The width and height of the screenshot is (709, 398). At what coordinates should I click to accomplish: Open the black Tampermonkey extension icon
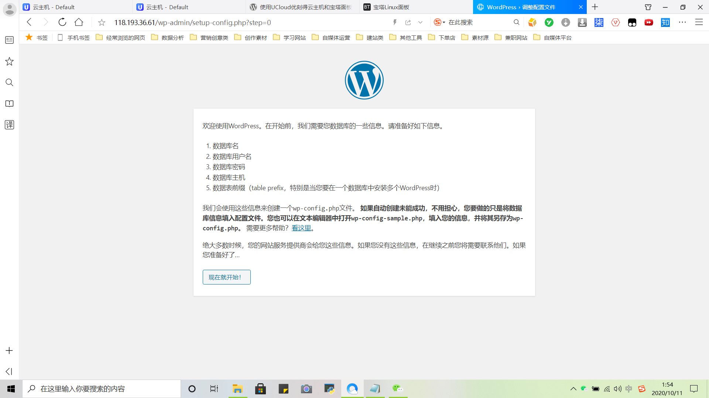pyautogui.click(x=632, y=22)
